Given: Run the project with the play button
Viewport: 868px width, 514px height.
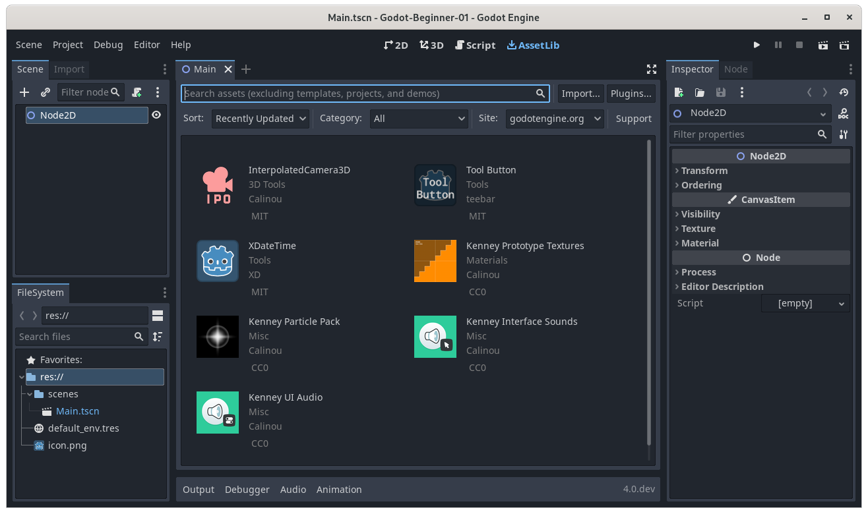Looking at the screenshot, I should tap(757, 45).
